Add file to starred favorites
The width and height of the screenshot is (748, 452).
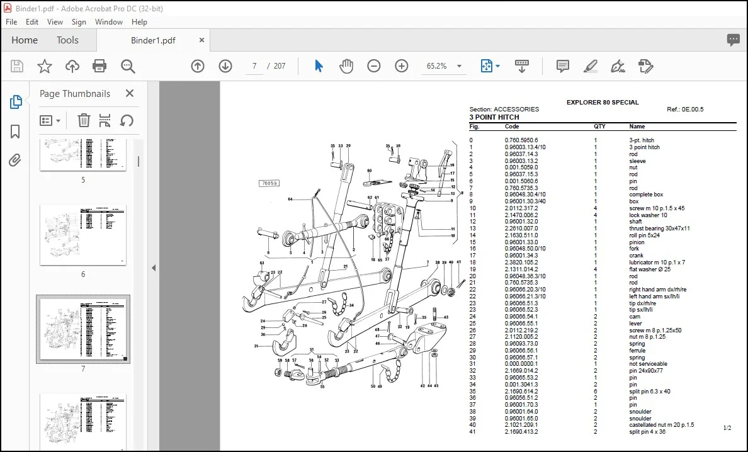click(x=44, y=66)
